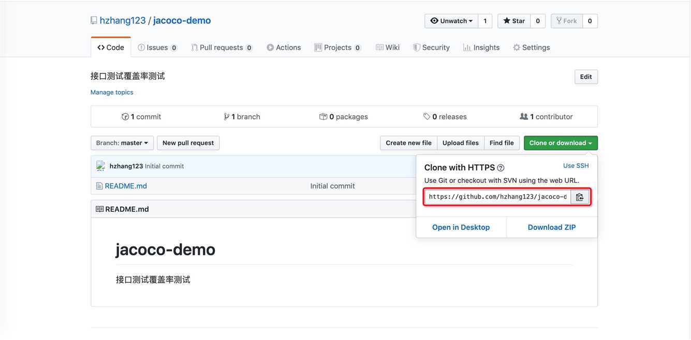Click the Manage topics link
The image size is (691, 340).
(112, 92)
